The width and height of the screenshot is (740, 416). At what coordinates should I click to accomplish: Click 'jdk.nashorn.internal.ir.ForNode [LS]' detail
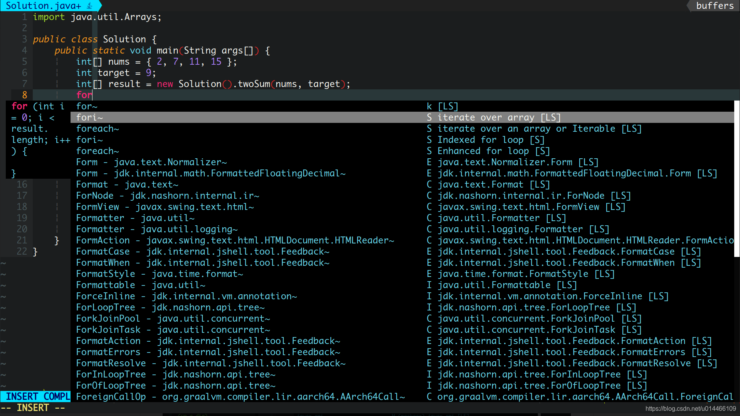[x=534, y=196]
